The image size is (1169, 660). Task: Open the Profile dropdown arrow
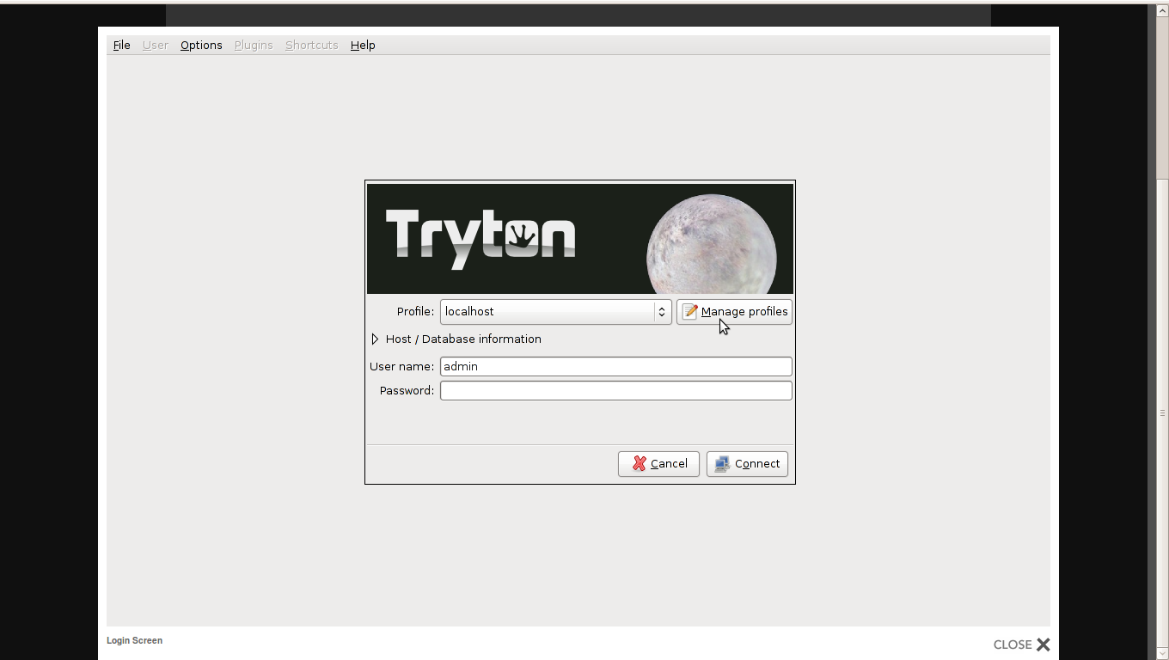coord(661,312)
